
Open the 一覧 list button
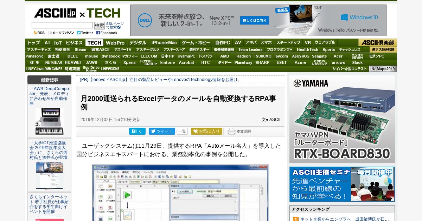(182, 131)
